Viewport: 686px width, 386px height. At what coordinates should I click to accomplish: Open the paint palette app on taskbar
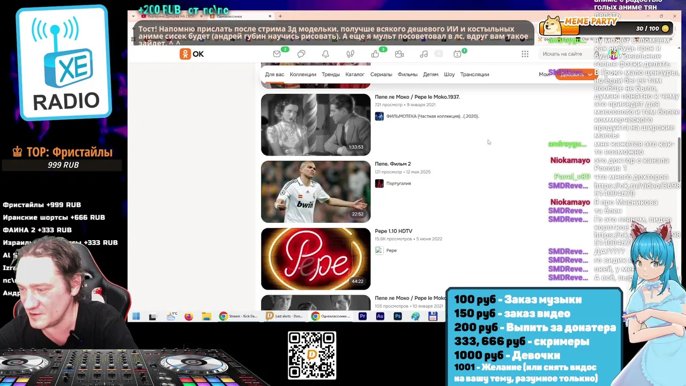click(415, 316)
